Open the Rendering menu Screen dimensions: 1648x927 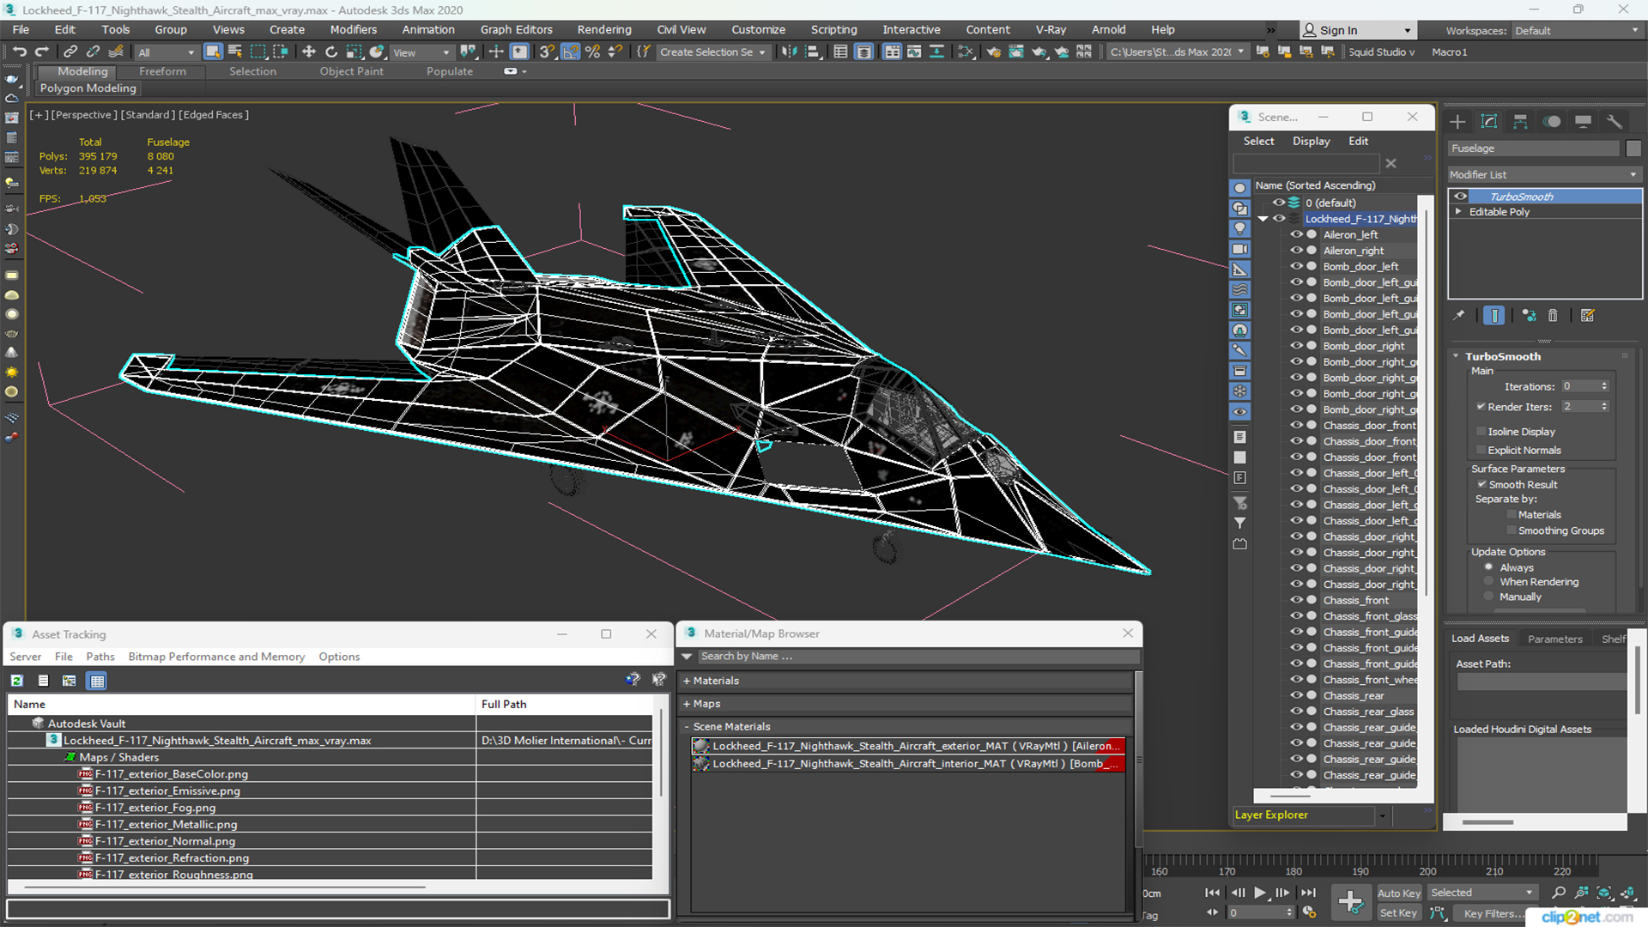604,29
